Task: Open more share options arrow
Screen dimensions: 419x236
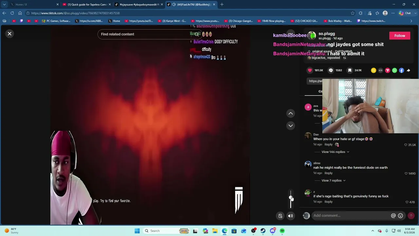Action: (409, 70)
